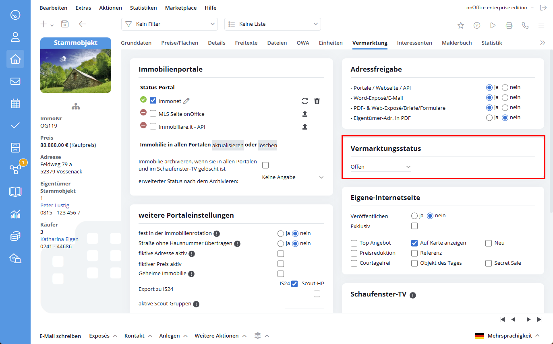
Task: Open the Statistiken menu
Action: 143,8
